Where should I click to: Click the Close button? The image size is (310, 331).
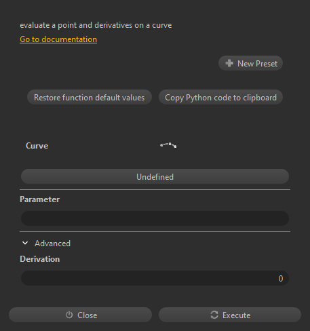(80, 315)
